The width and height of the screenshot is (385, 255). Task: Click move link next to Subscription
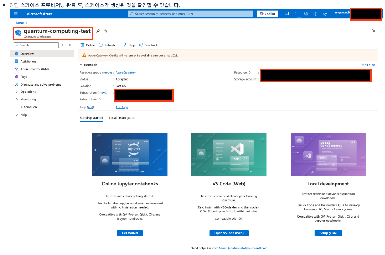click(102, 93)
